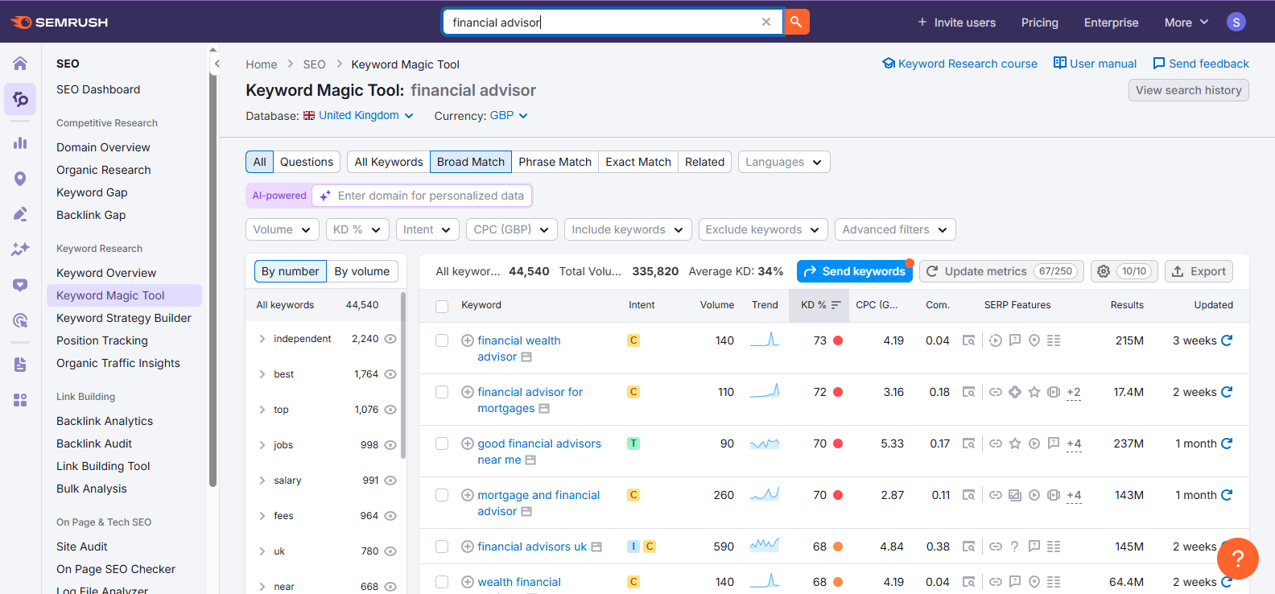Toggle eye icon for best group
The height and width of the screenshot is (594, 1275).
[390, 374]
